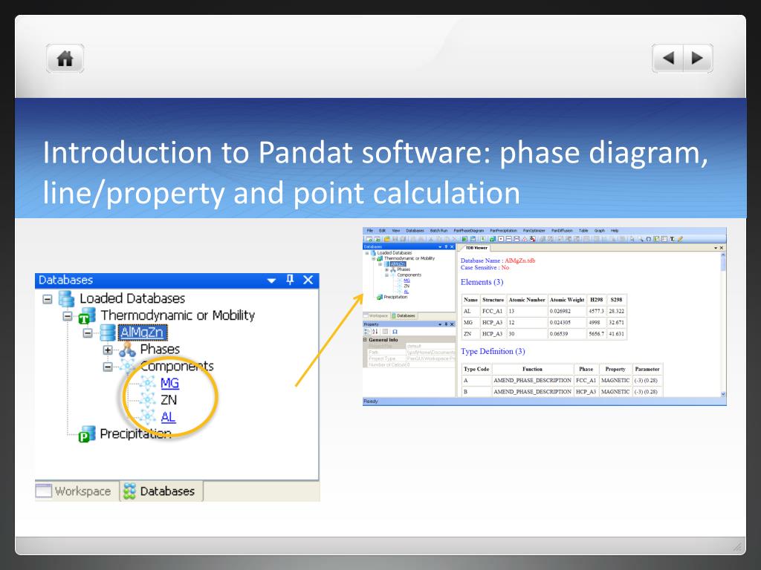Click alphabetical sort icon in Property panel
This screenshot has height=570, width=761.
point(375,332)
